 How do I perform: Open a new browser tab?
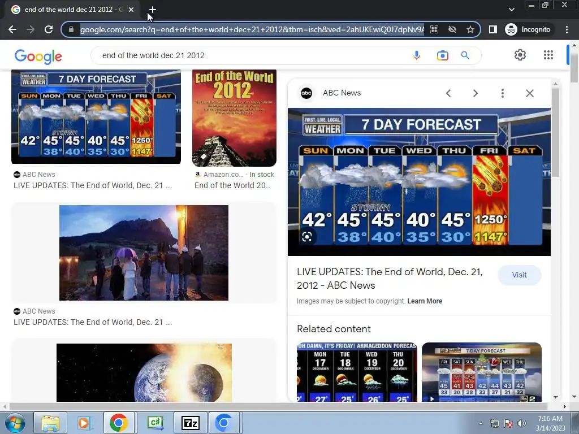point(152,10)
